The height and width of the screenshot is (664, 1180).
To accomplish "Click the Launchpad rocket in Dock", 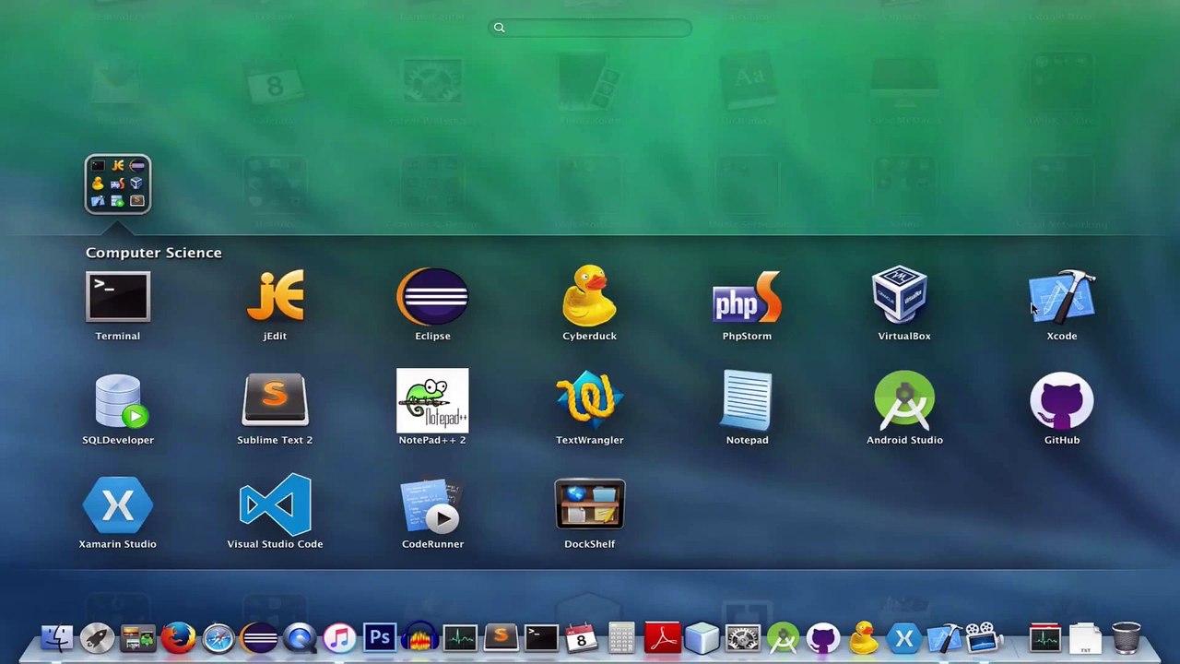I will 97,638.
